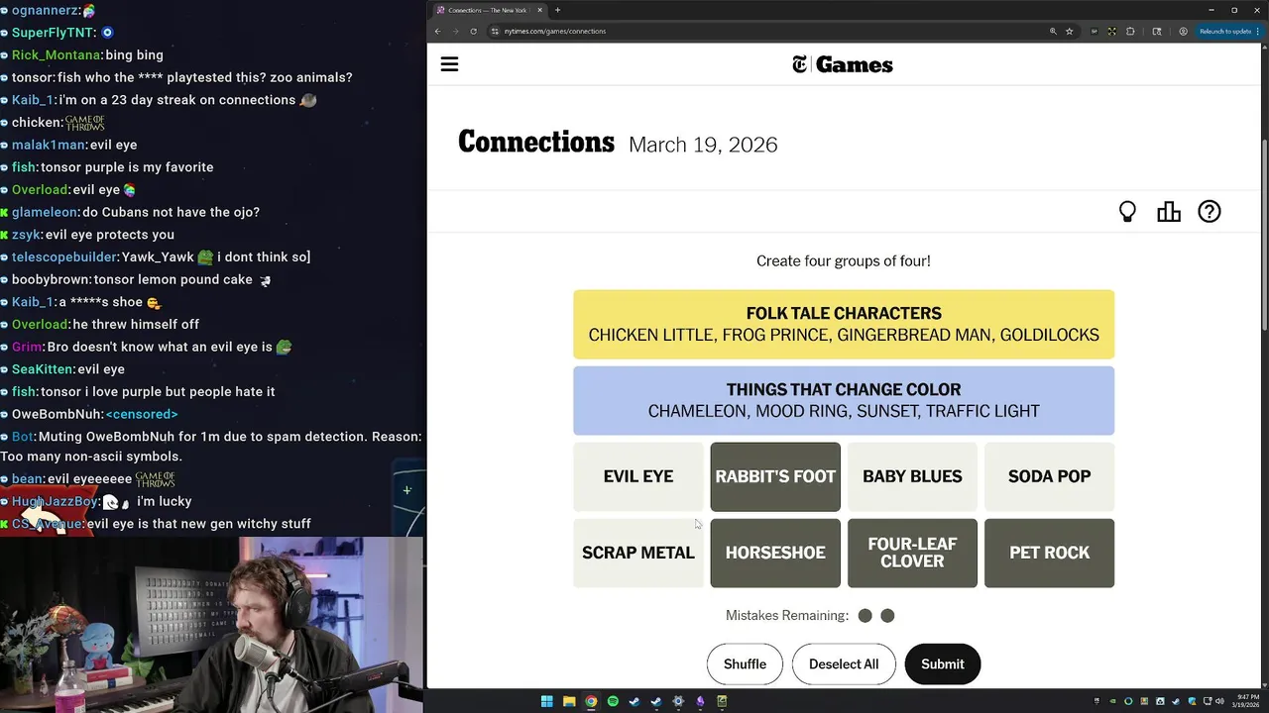Open the browser profile avatar icon
Viewport: 1269px width, 713px height.
1183,31
